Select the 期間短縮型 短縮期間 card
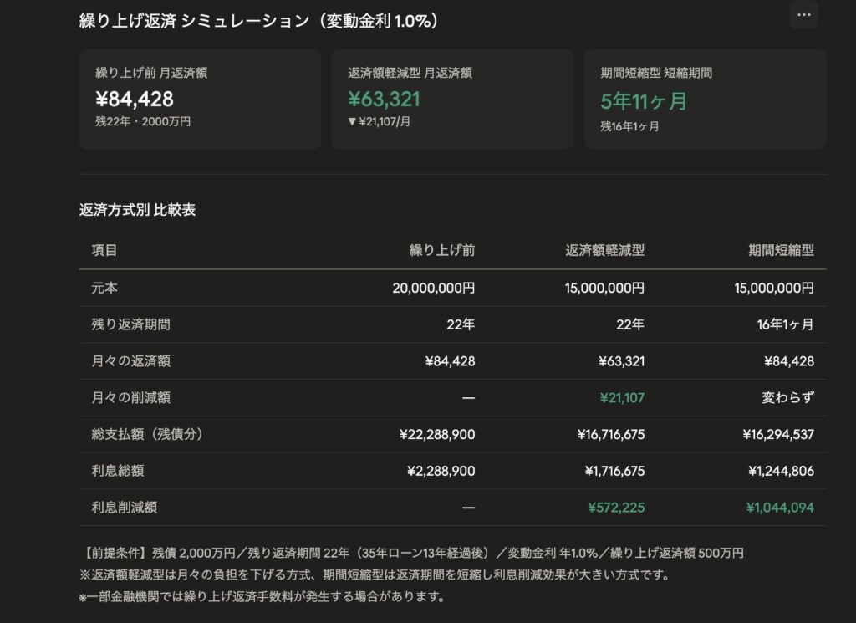The image size is (856, 623). tap(706, 100)
